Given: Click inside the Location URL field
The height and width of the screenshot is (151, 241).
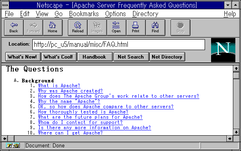Looking at the screenshot, I should coord(118,44).
